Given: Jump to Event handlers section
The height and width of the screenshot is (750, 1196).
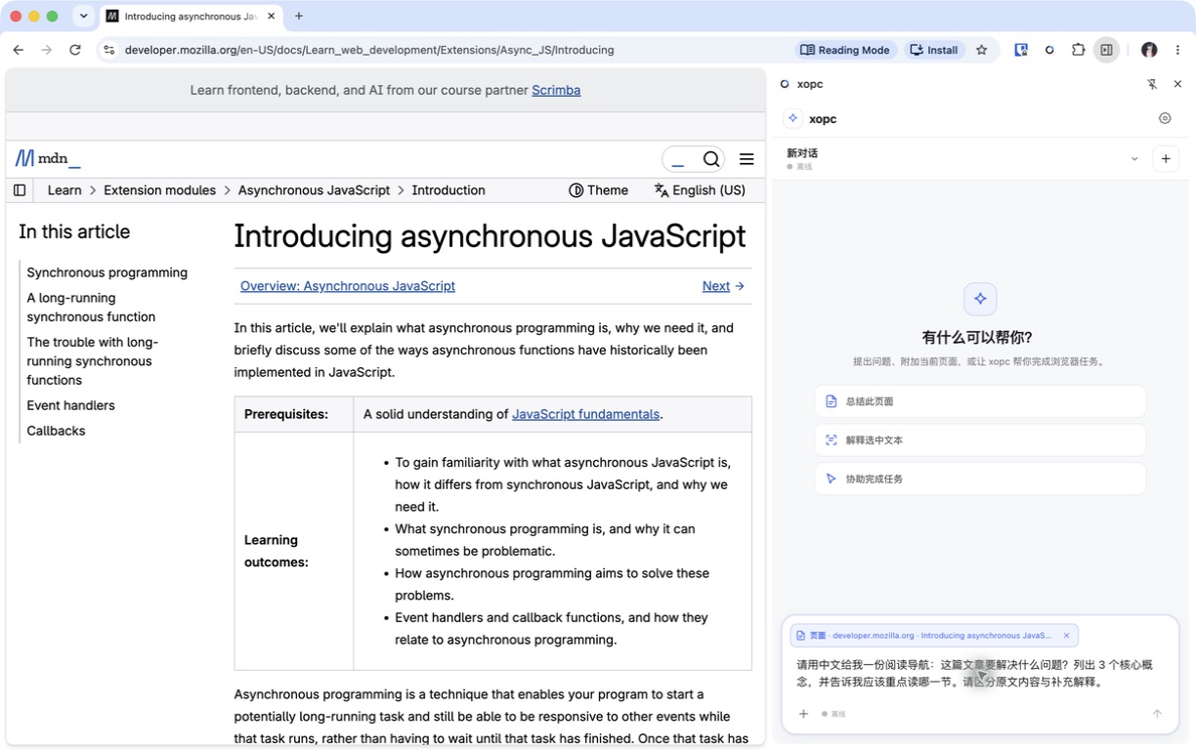Looking at the screenshot, I should 70,405.
